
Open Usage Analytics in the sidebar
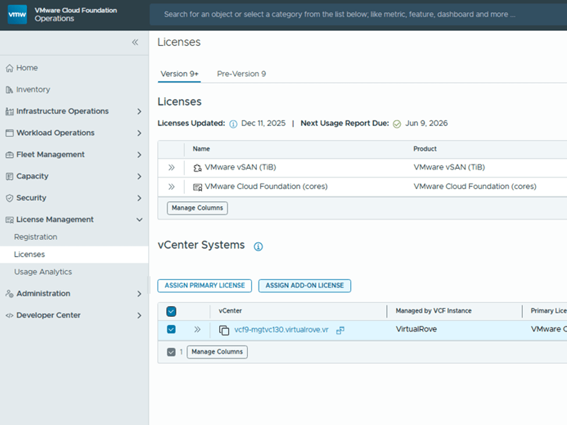click(x=43, y=272)
